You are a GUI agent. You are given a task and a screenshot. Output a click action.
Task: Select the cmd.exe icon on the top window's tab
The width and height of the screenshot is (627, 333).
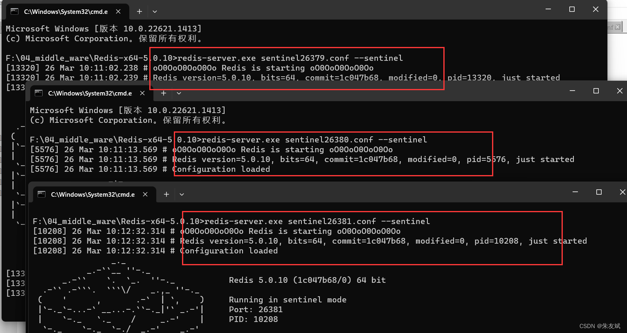pyautogui.click(x=14, y=11)
